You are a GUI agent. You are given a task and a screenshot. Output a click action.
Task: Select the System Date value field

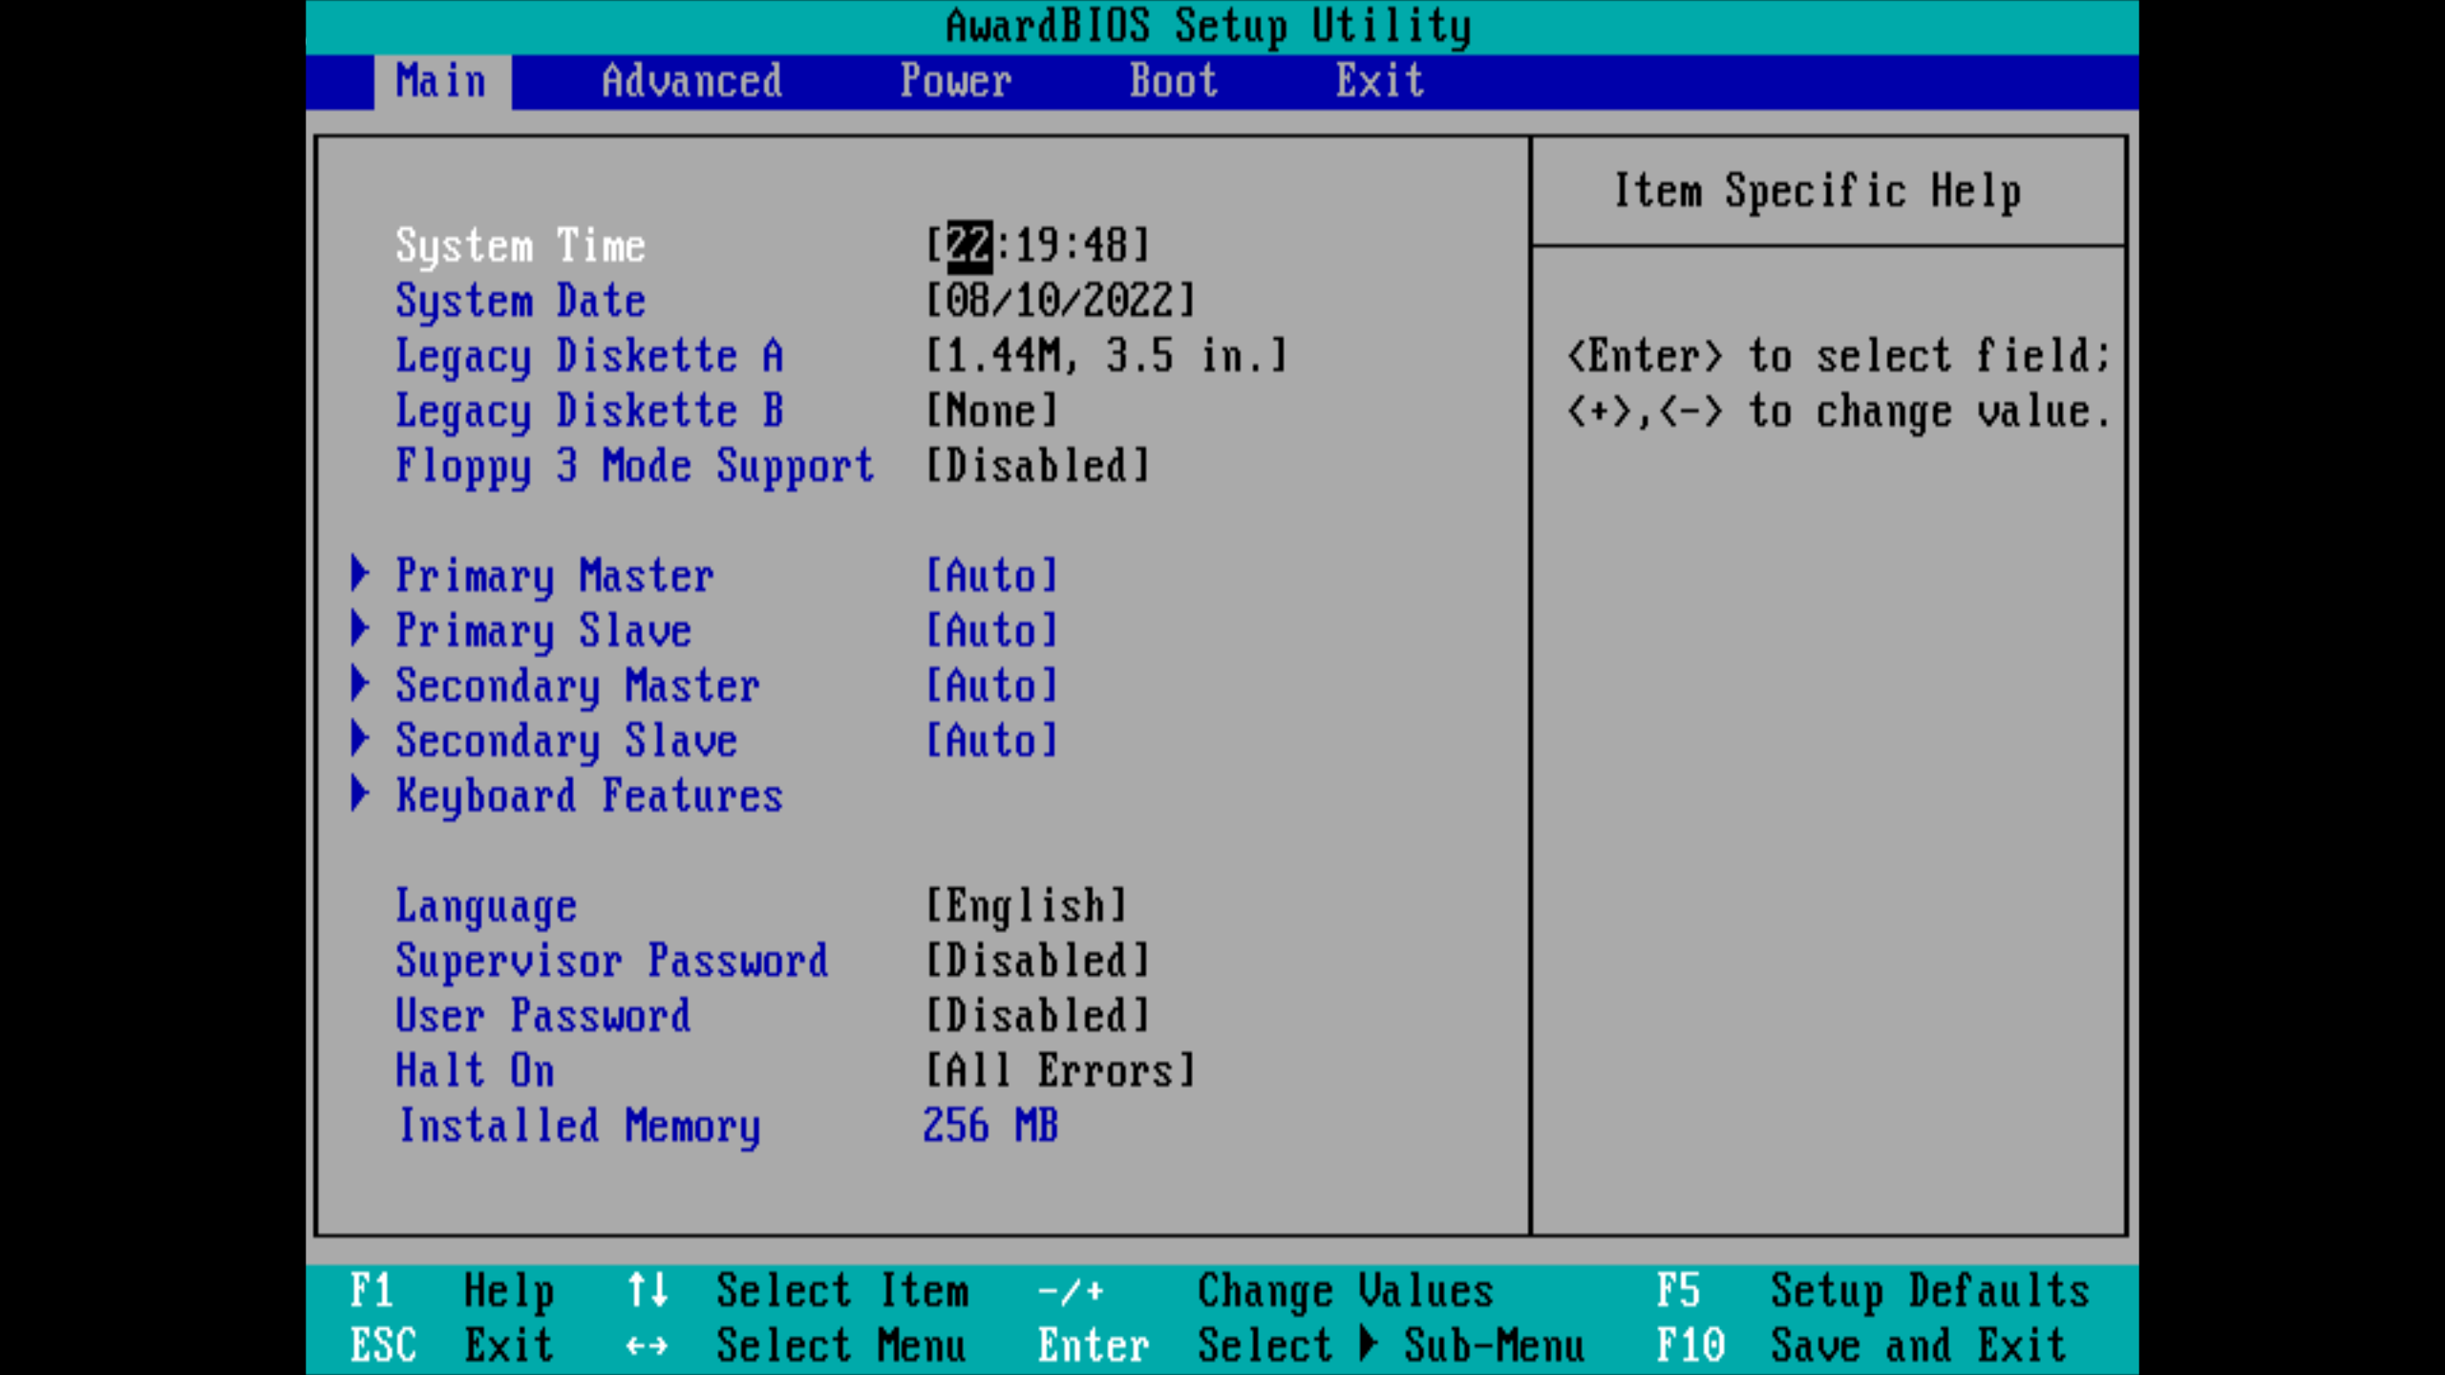(x=1060, y=301)
